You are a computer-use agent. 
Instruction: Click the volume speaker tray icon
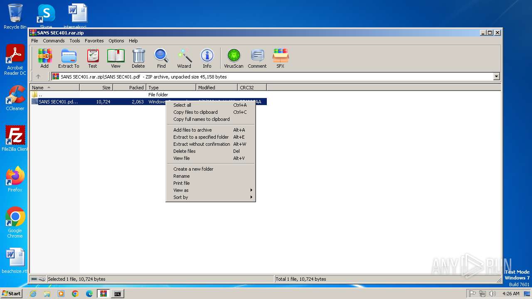click(492, 294)
